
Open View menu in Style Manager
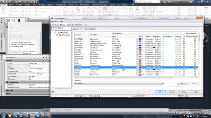point(61,21)
